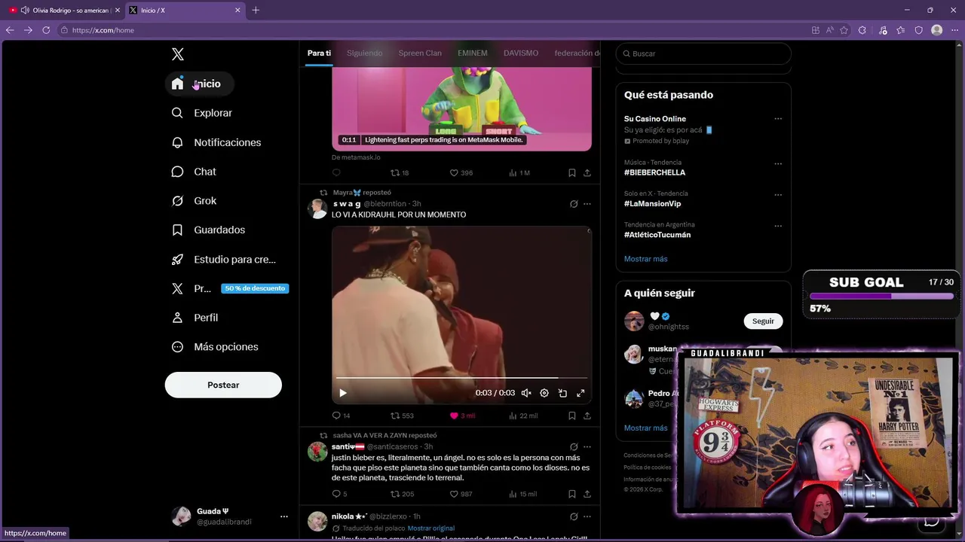Open Chat in the sidebar
Viewport: 965px width, 542px height.
click(x=194, y=172)
